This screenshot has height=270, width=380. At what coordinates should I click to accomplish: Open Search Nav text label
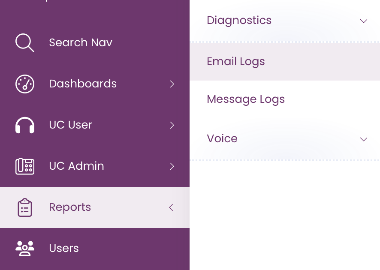click(x=81, y=42)
